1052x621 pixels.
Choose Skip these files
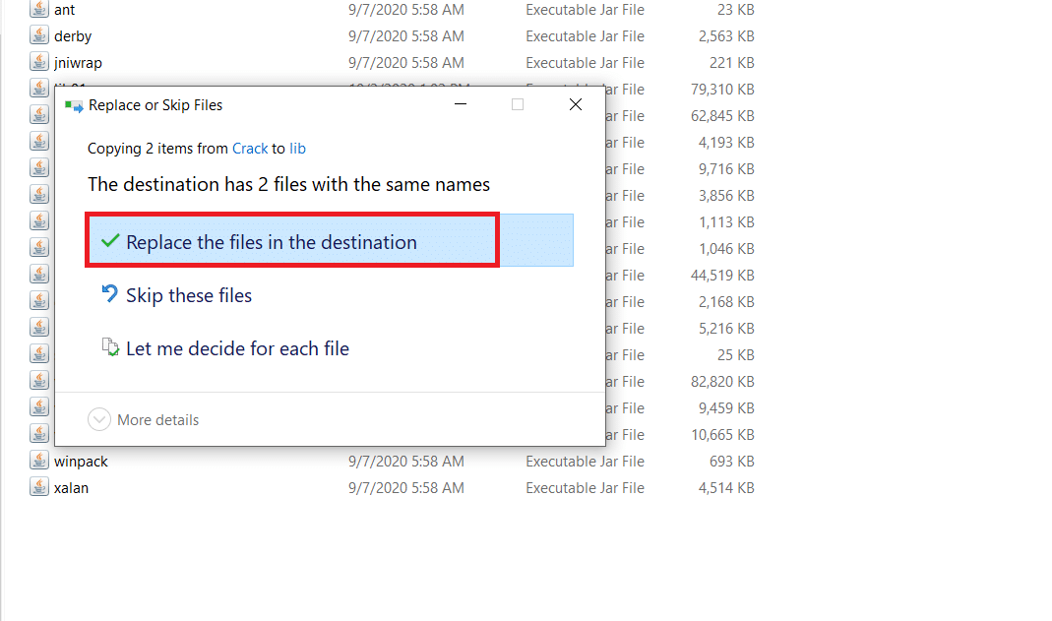pyautogui.click(x=189, y=295)
